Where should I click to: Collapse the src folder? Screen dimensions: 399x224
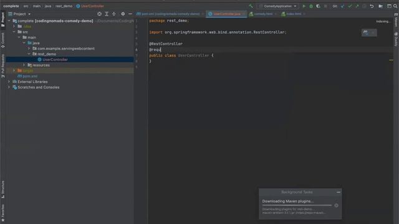pos(14,32)
